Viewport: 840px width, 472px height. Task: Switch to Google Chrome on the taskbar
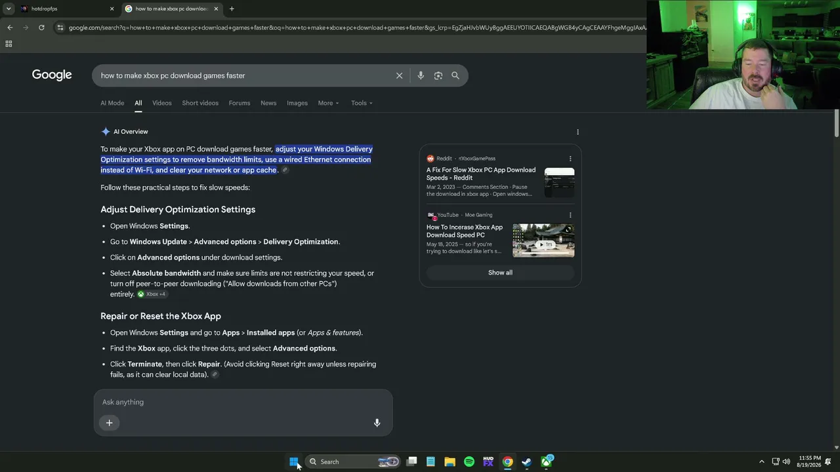tap(507, 462)
